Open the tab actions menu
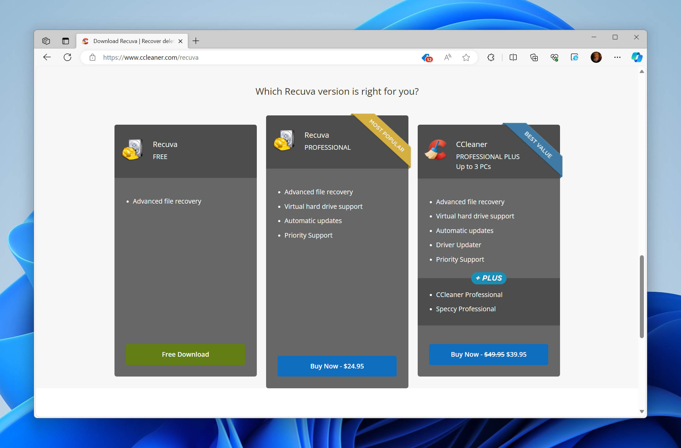 (x=66, y=41)
